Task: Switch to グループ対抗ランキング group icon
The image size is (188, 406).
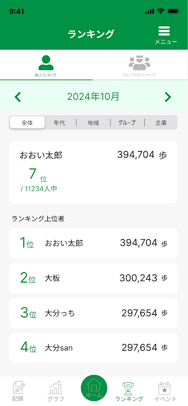Action: point(139,63)
